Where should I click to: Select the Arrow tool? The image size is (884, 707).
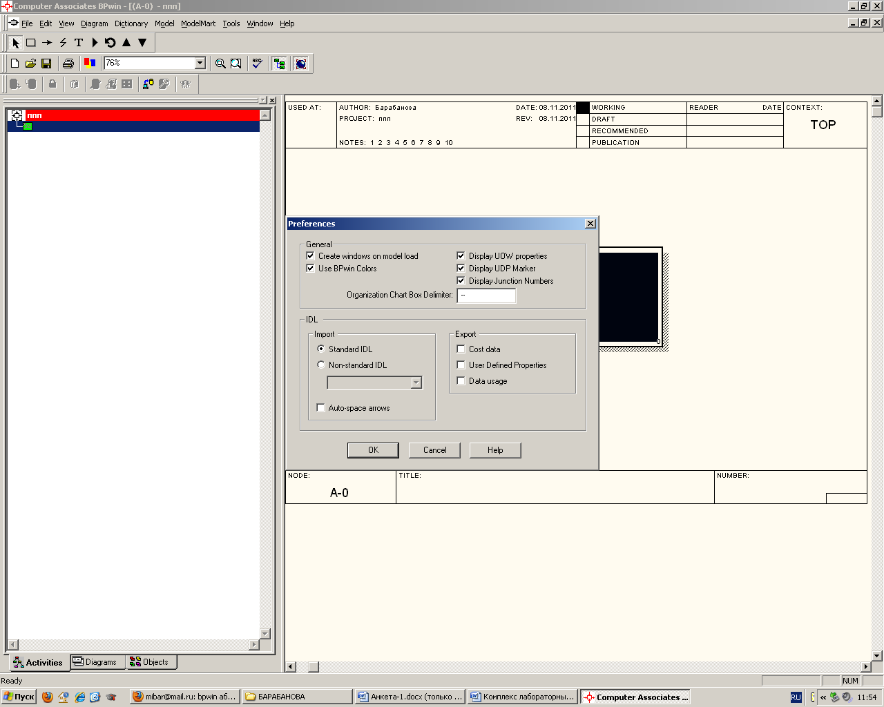coord(47,43)
